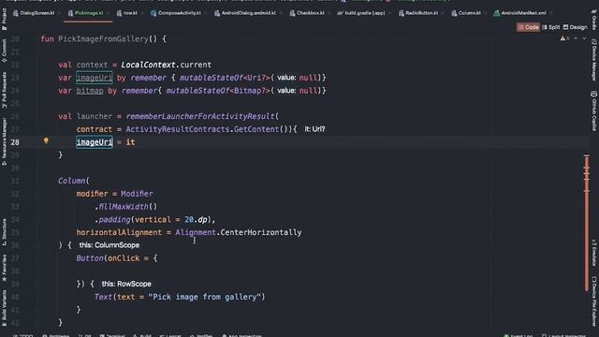
Task: Switch editor to Split view mode
Action: click(x=550, y=27)
